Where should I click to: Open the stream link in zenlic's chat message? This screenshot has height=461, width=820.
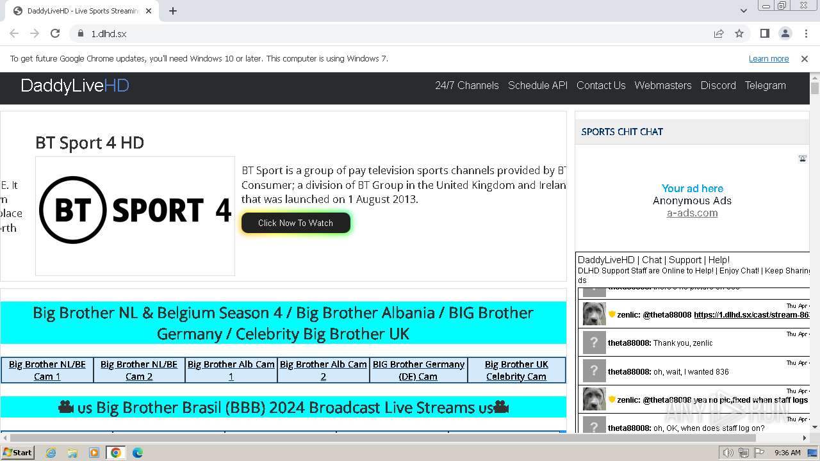click(752, 315)
